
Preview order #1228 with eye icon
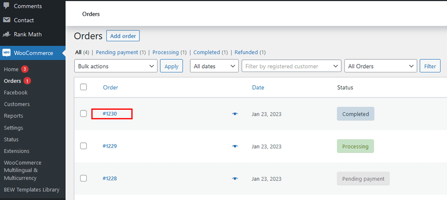(x=235, y=178)
